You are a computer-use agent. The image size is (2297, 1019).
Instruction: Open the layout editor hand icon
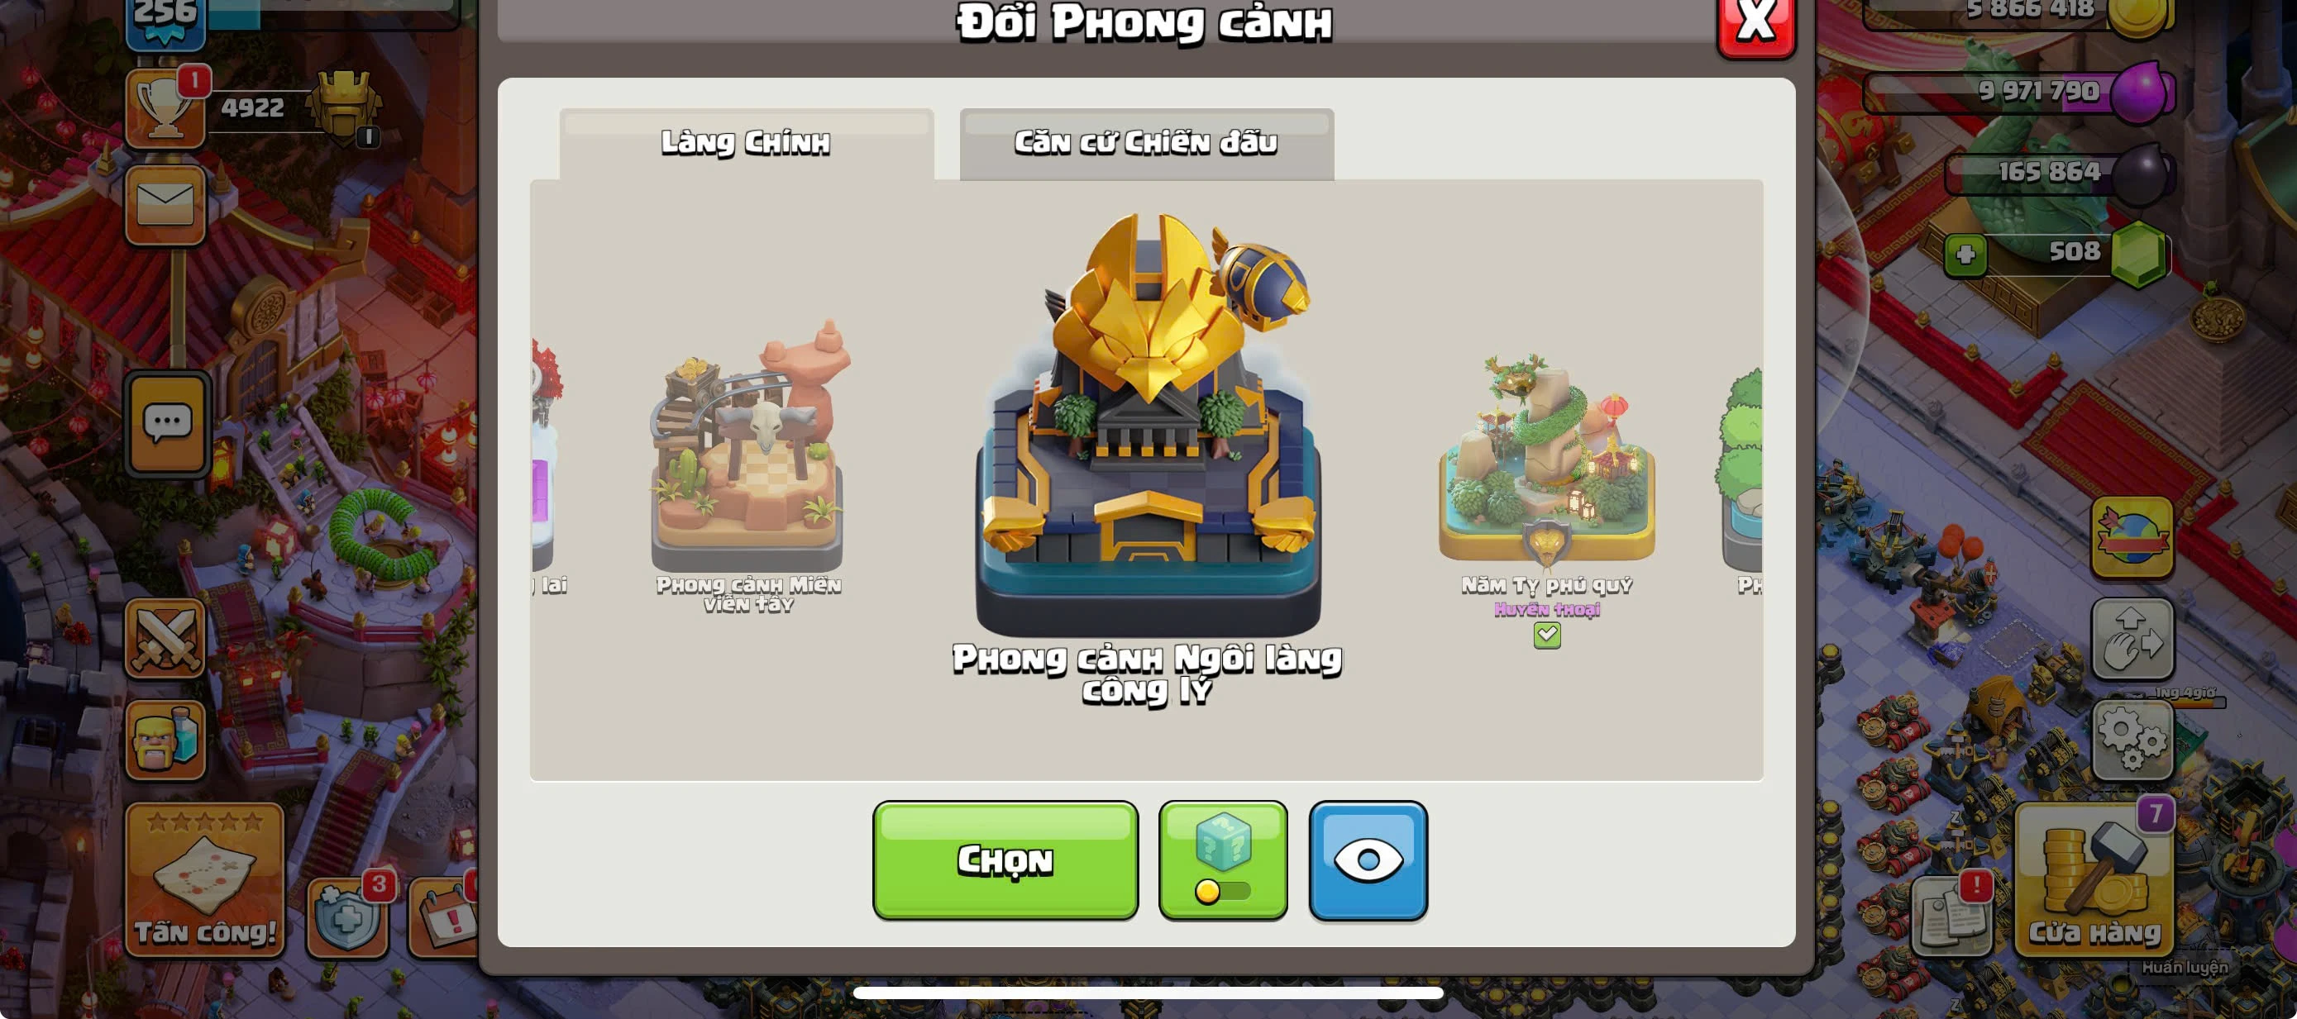point(2132,638)
